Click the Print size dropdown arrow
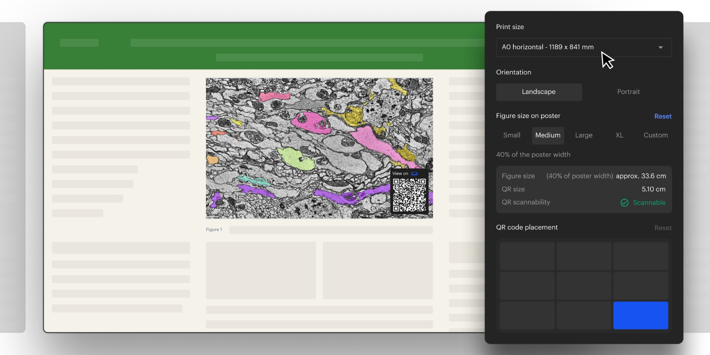This screenshot has height=355, width=710. pos(660,48)
